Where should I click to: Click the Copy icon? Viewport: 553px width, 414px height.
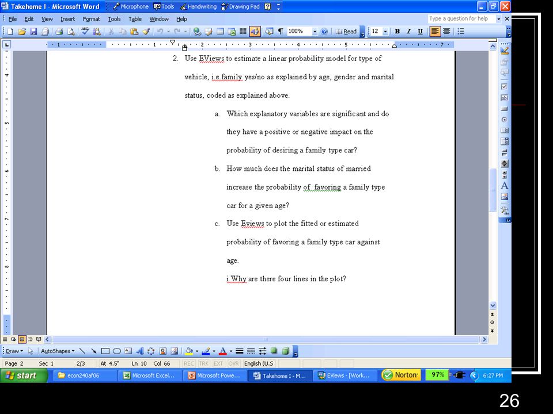click(122, 31)
